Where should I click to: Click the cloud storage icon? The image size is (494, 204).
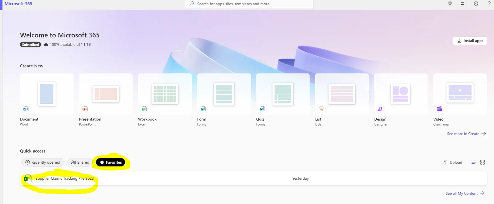point(46,45)
